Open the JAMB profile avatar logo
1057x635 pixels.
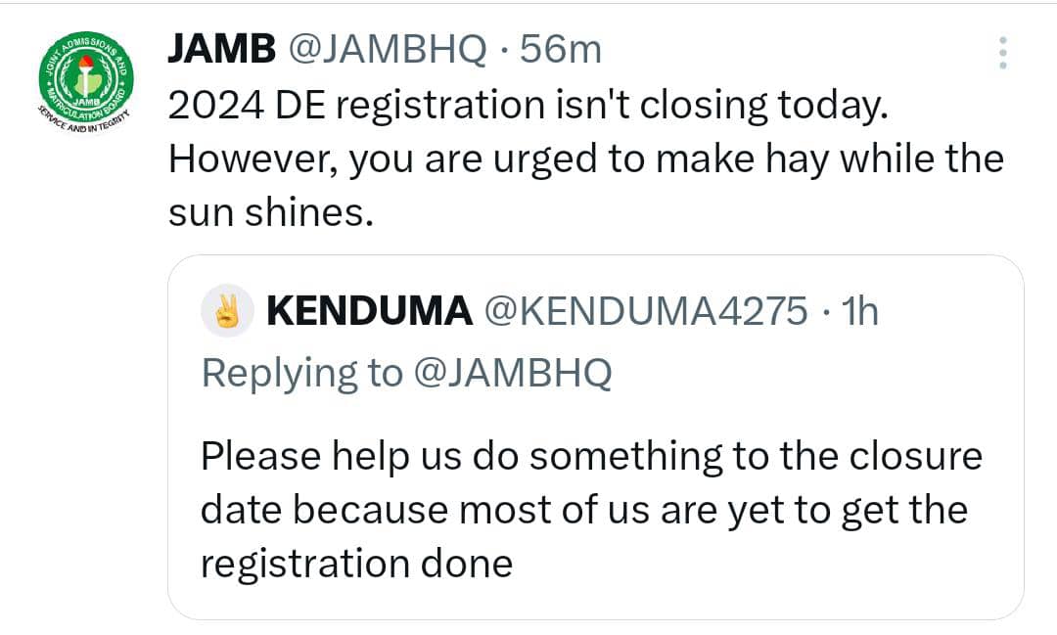point(85,81)
